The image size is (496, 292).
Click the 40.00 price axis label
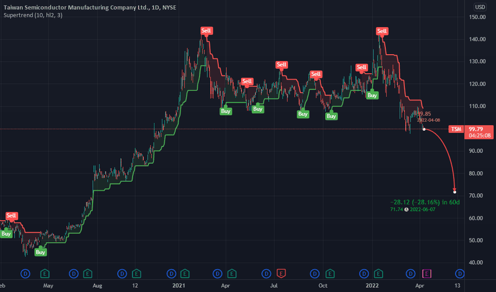click(476, 263)
